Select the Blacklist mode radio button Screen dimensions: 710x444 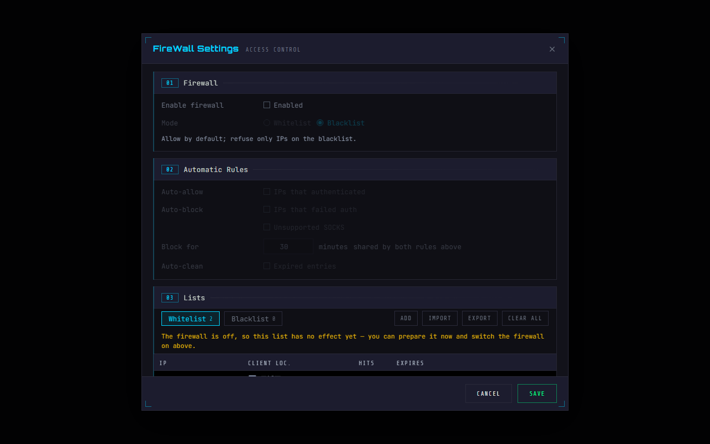point(320,123)
